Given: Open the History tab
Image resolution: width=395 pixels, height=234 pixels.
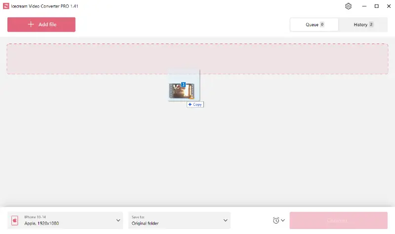Looking at the screenshot, I should click(x=363, y=24).
